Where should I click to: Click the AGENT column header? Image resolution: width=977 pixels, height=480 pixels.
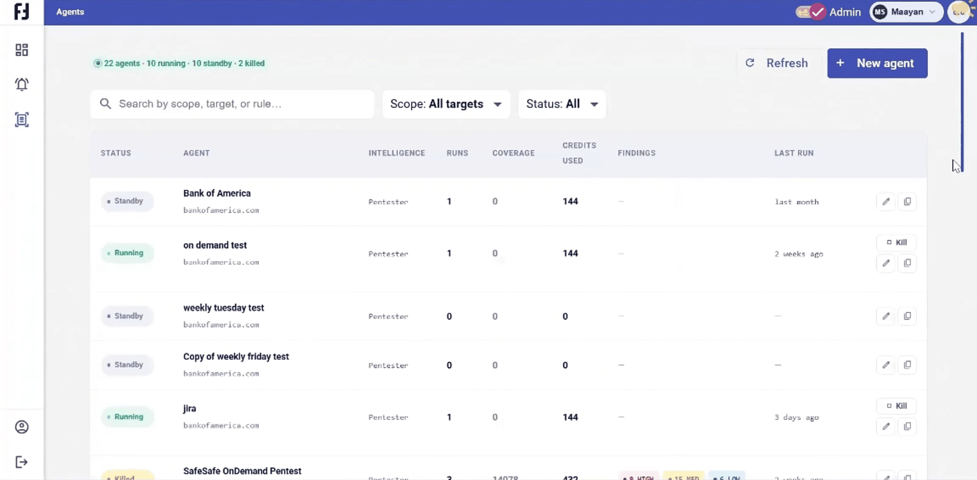click(196, 153)
